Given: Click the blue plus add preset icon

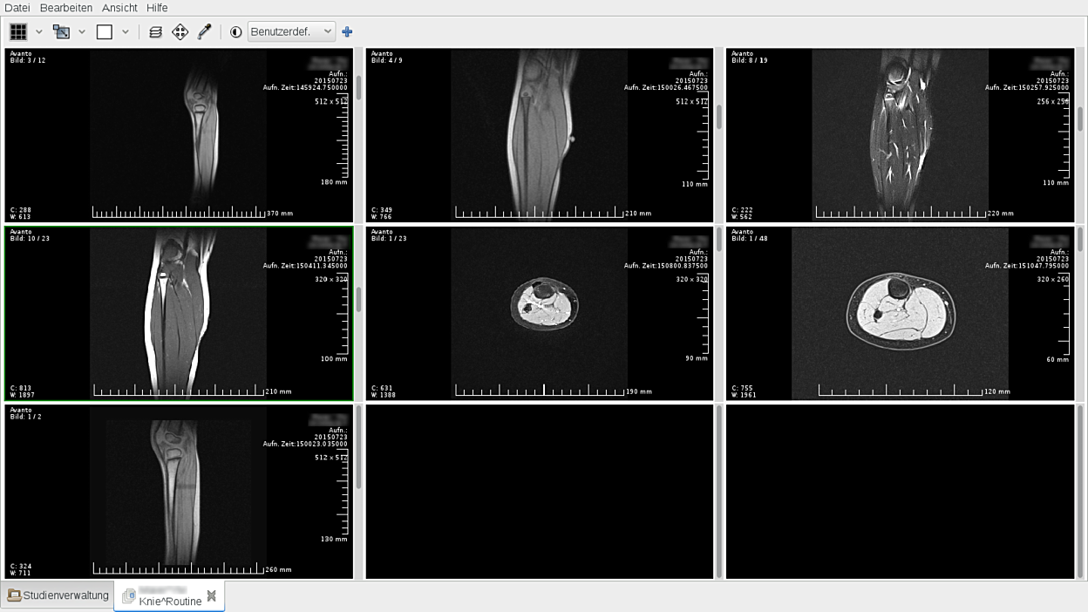Looking at the screenshot, I should 347,32.
